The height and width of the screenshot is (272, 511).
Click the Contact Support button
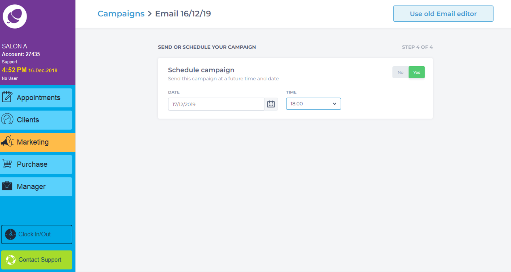(37, 260)
